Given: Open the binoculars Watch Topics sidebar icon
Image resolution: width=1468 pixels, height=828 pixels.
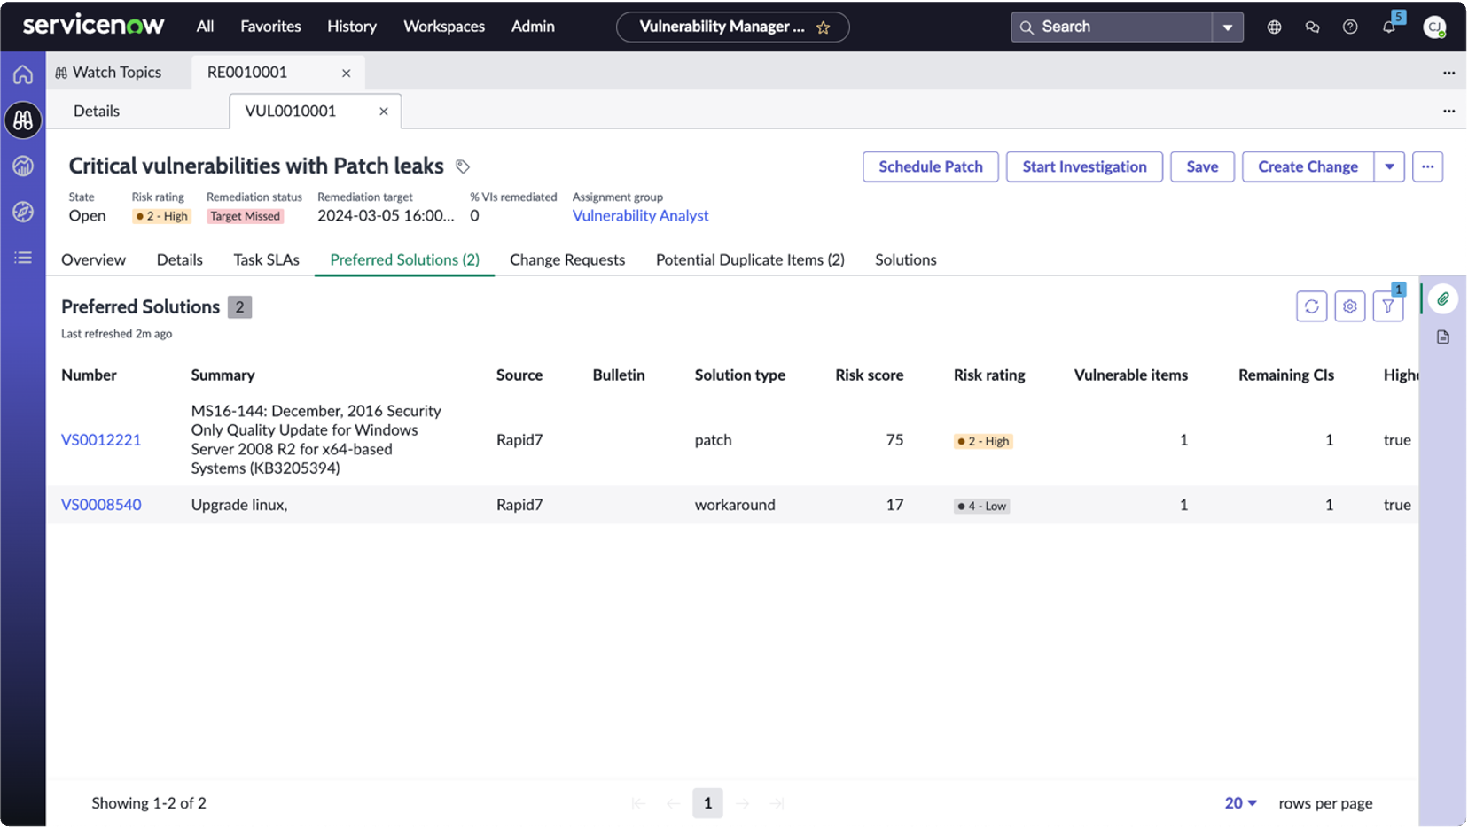Looking at the screenshot, I should tap(23, 120).
